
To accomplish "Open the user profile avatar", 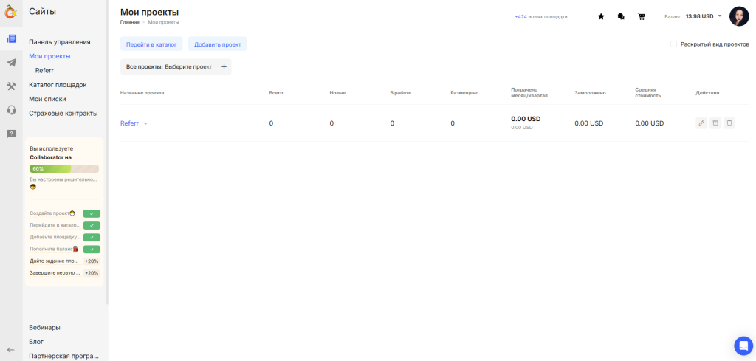I will point(739,16).
